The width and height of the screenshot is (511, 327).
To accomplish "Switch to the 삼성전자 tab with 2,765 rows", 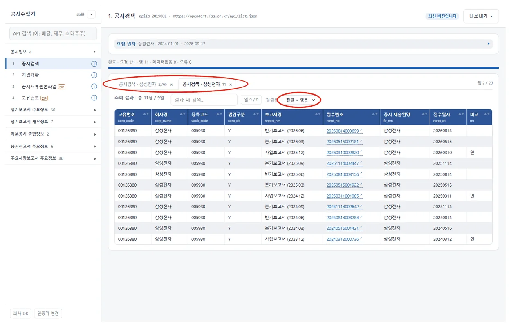I will [x=143, y=85].
